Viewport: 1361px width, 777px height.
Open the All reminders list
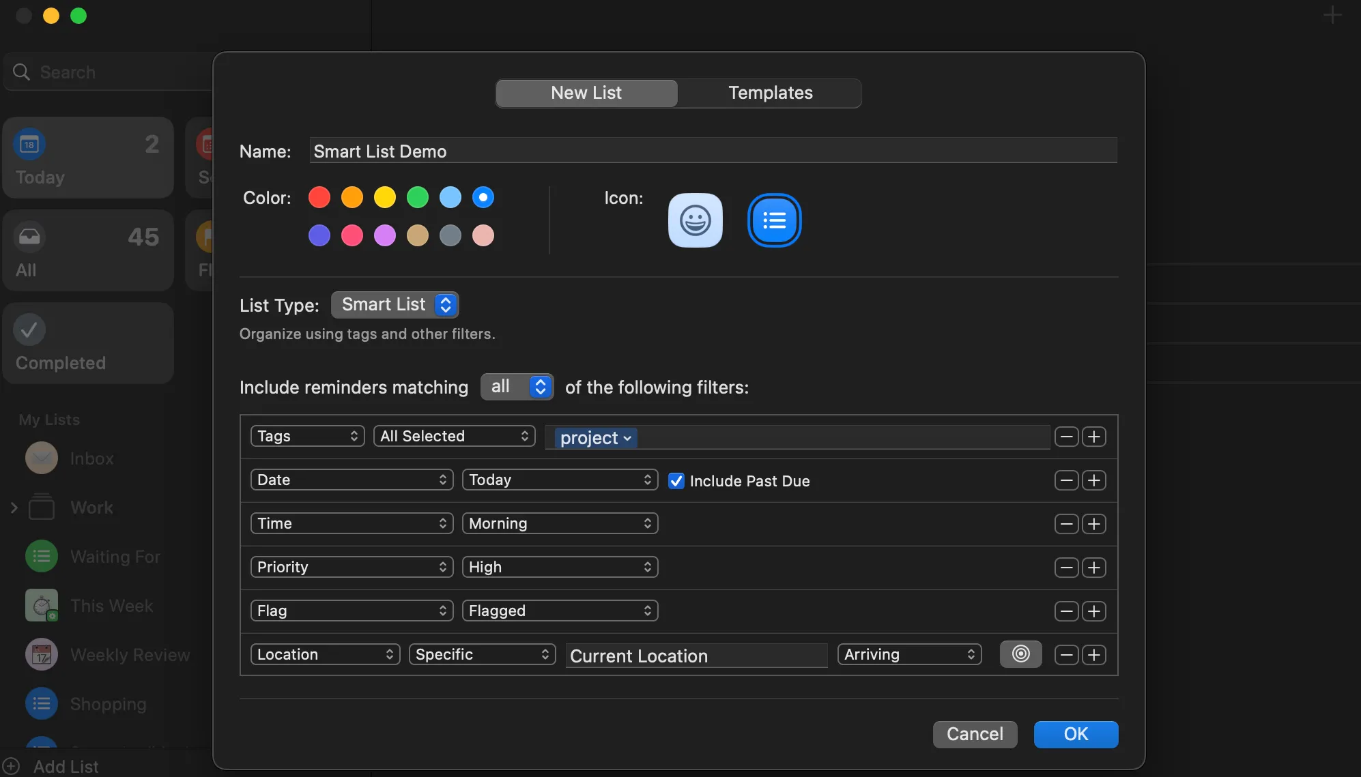pyautogui.click(x=87, y=250)
